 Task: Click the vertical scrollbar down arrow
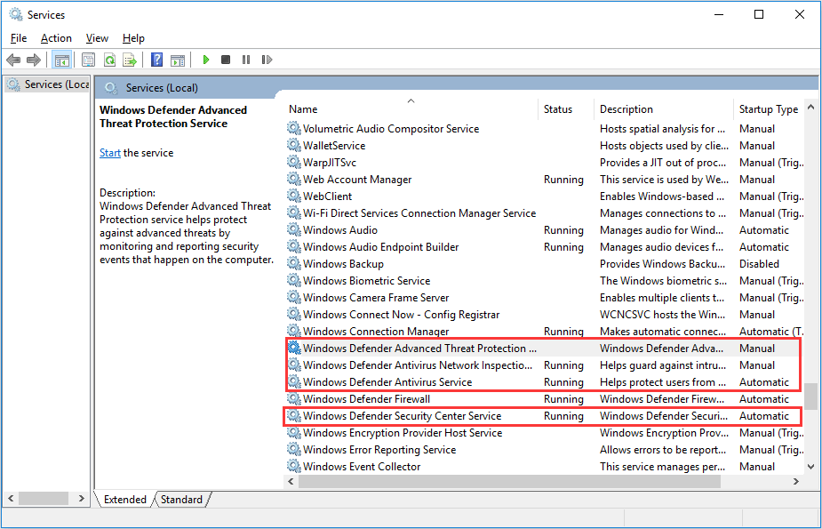click(x=811, y=467)
